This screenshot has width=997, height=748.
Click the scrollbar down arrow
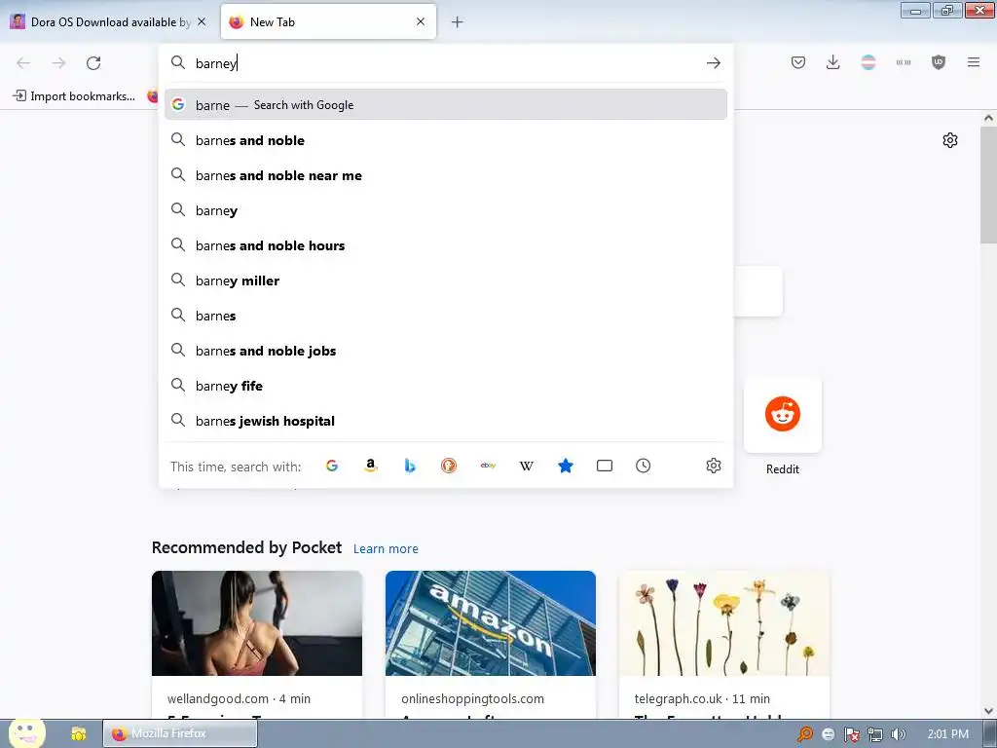click(988, 710)
